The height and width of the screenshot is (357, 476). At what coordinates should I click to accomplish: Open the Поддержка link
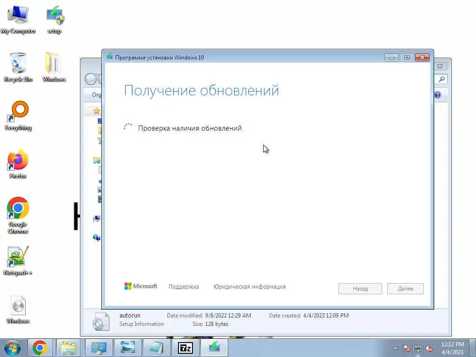[184, 286]
